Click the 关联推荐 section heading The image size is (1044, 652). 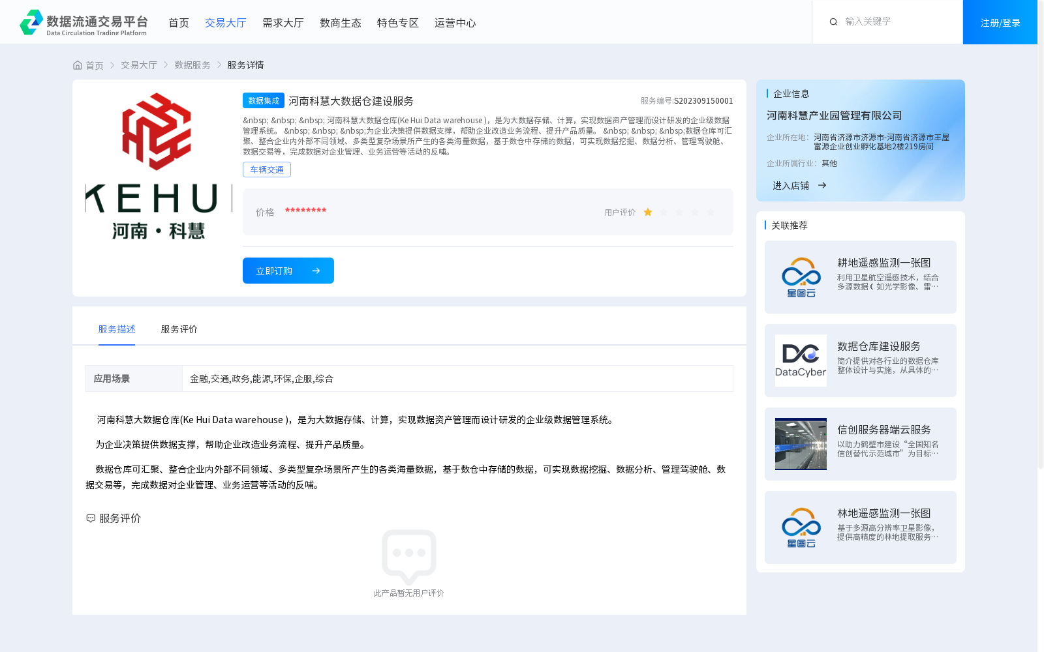pyautogui.click(x=790, y=226)
